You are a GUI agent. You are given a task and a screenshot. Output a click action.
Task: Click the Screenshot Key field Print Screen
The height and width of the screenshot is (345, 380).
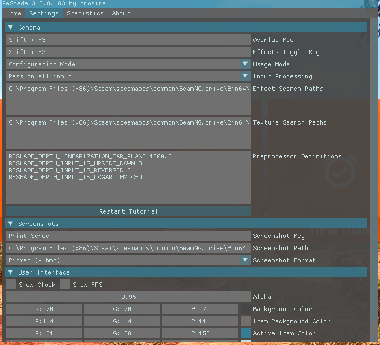click(x=128, y=236)
